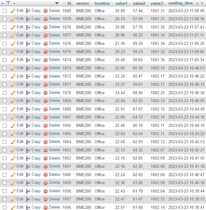Image resolution: width=206 pixels, height=210 pixels.
Task: Click the Edit link for row 1064
Action: (x=20, y=142)
